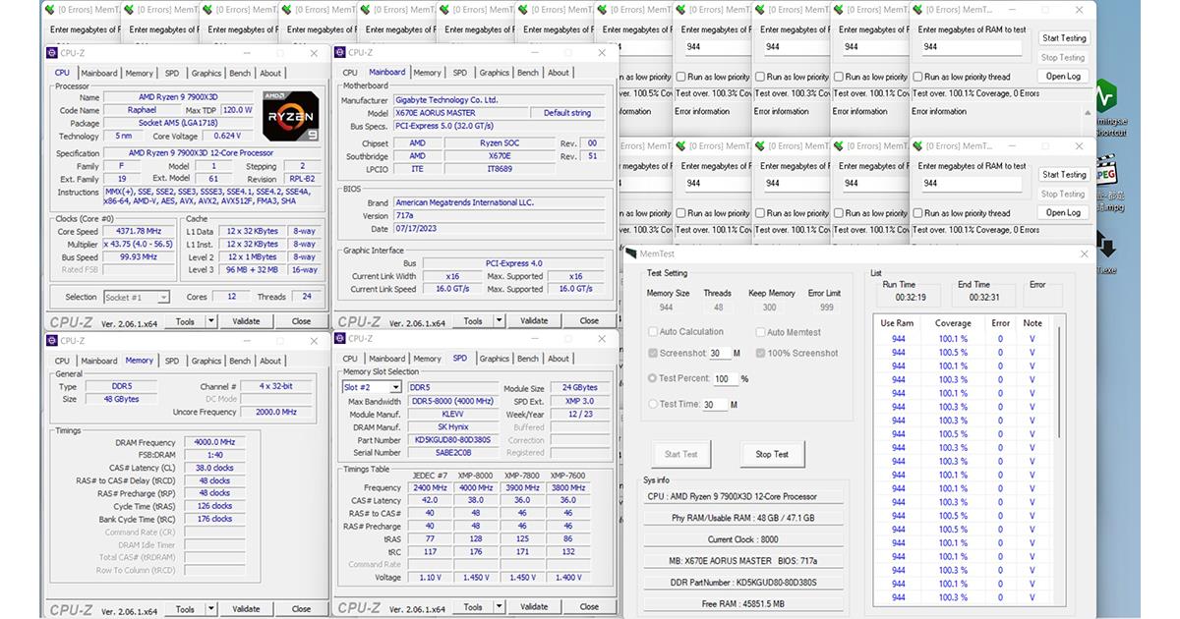The width and height of the screenshot is (1180, 619).
Task: Toggle the Auto Memtest checkbox
Action: [x=760, y=332]
